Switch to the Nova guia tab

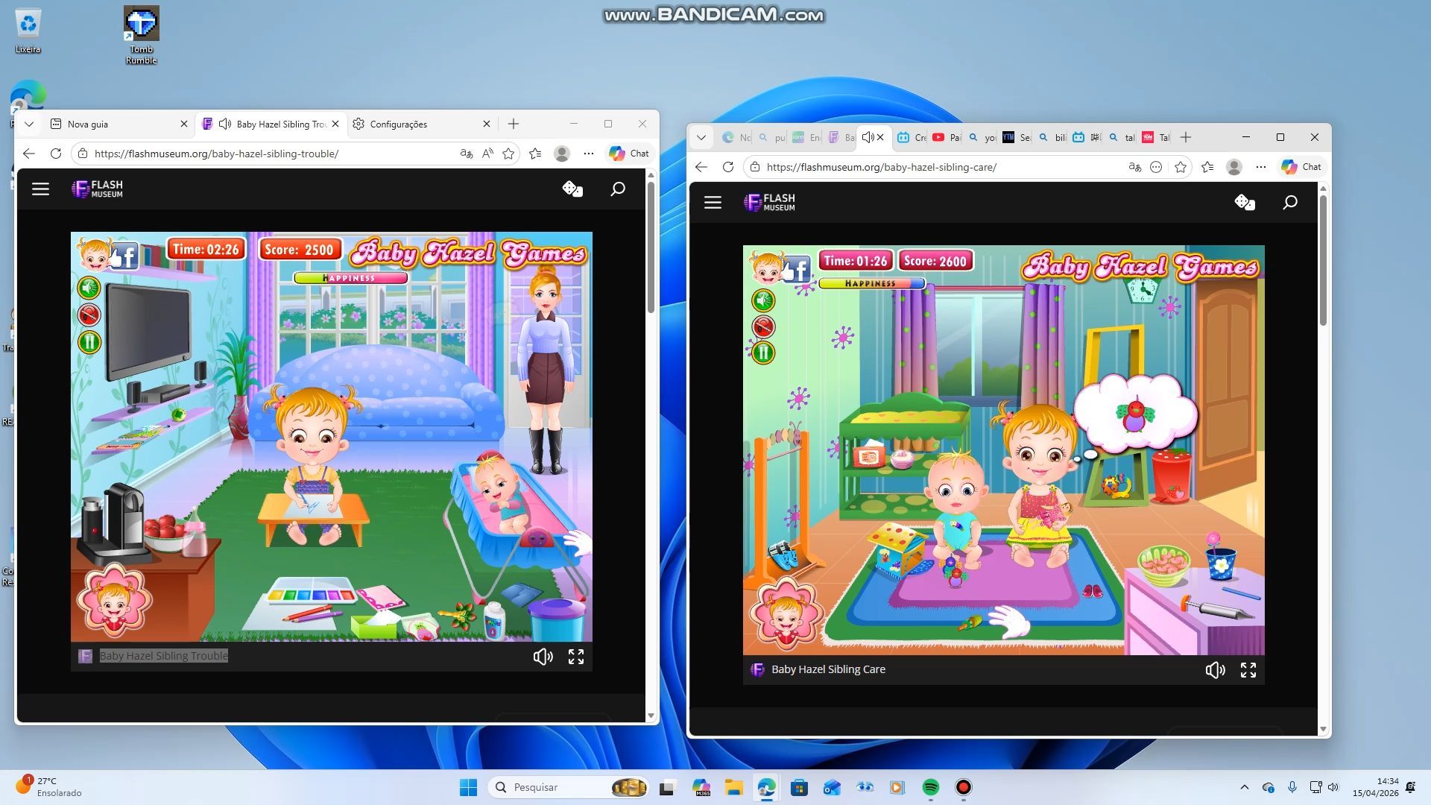88,124
